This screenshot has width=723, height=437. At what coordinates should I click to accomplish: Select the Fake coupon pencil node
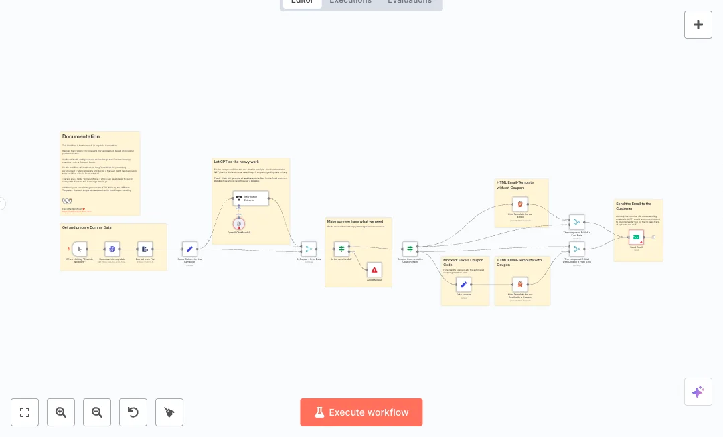click(x=463, y=285)
